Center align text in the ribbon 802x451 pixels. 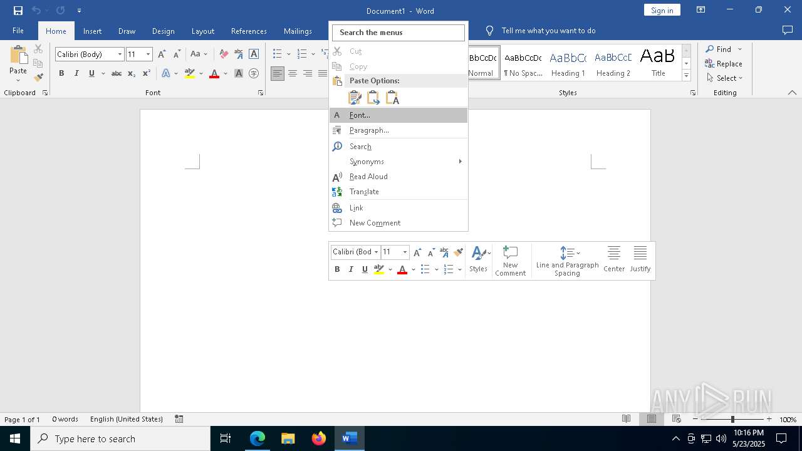pos(293,73)
